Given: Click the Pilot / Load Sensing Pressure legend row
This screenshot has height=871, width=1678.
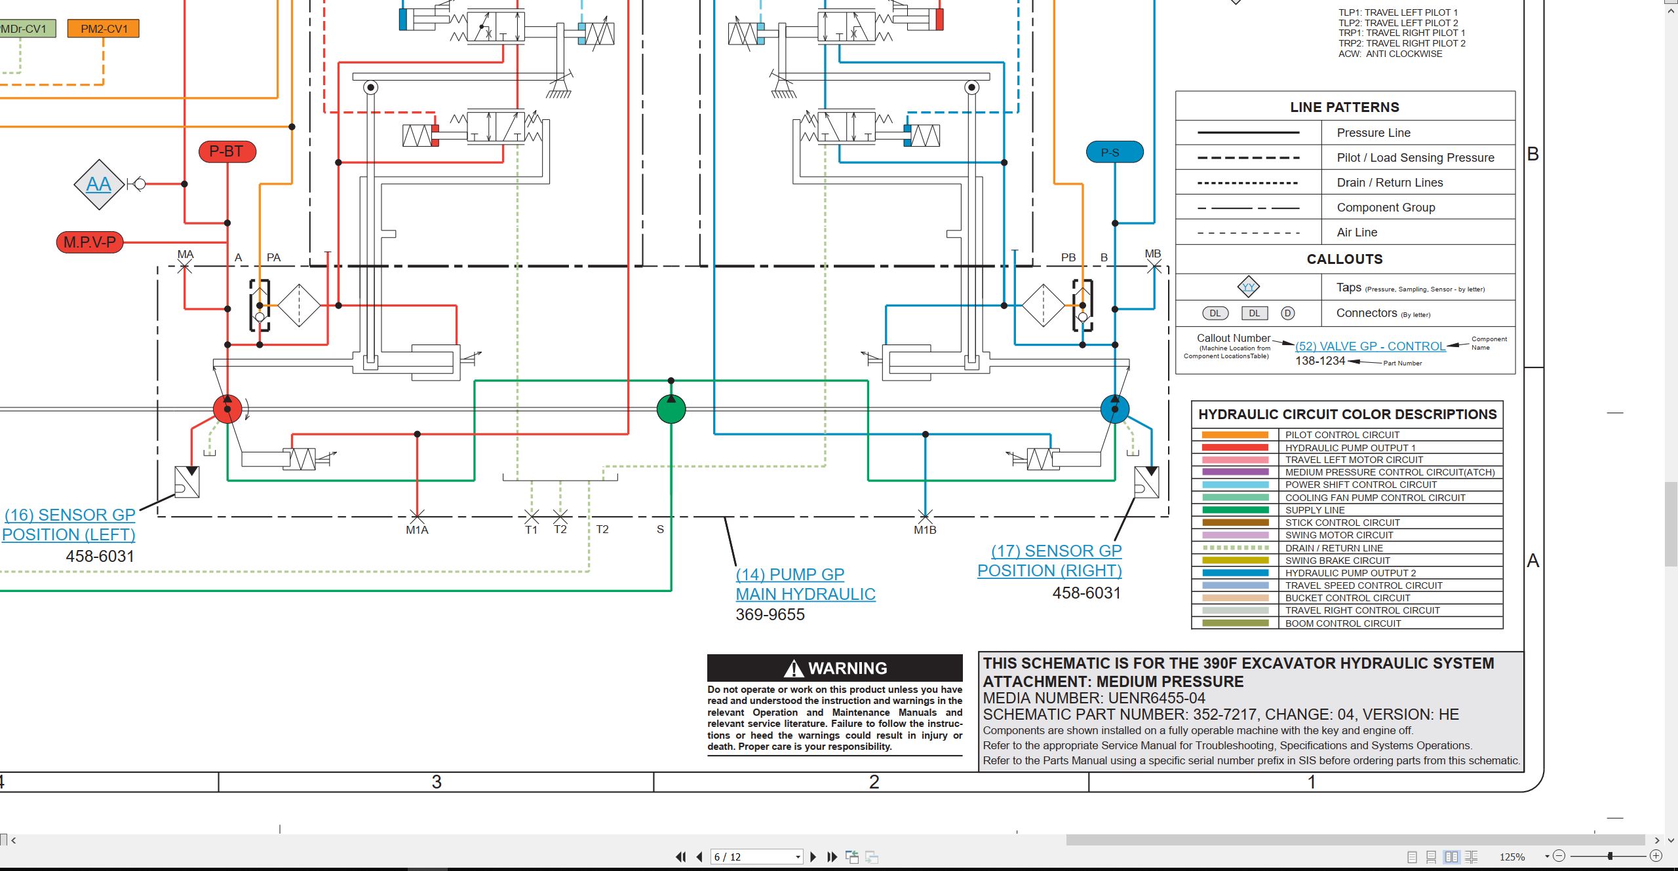Looking at the screenshot, I should [1345, 158].
